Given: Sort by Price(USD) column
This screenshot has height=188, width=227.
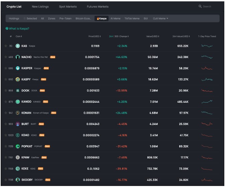Looking at the screenshot, I should click(95, 37).
